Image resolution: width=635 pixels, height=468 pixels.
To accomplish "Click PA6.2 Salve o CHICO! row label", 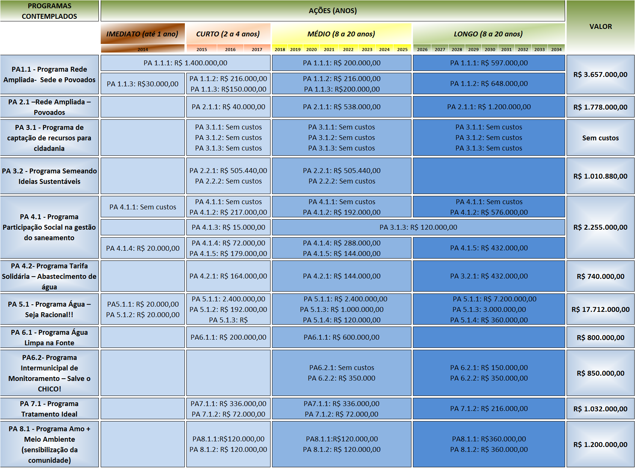I will click(49, 373).
